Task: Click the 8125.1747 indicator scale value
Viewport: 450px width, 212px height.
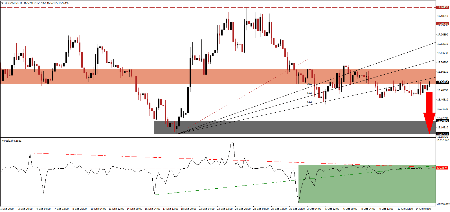Action: [x=443, y=140]
